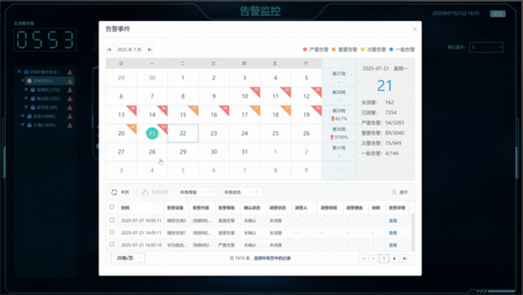Go to previous page of alarm table
This screenshot has width=523, height=295.
tap(373, 258)
